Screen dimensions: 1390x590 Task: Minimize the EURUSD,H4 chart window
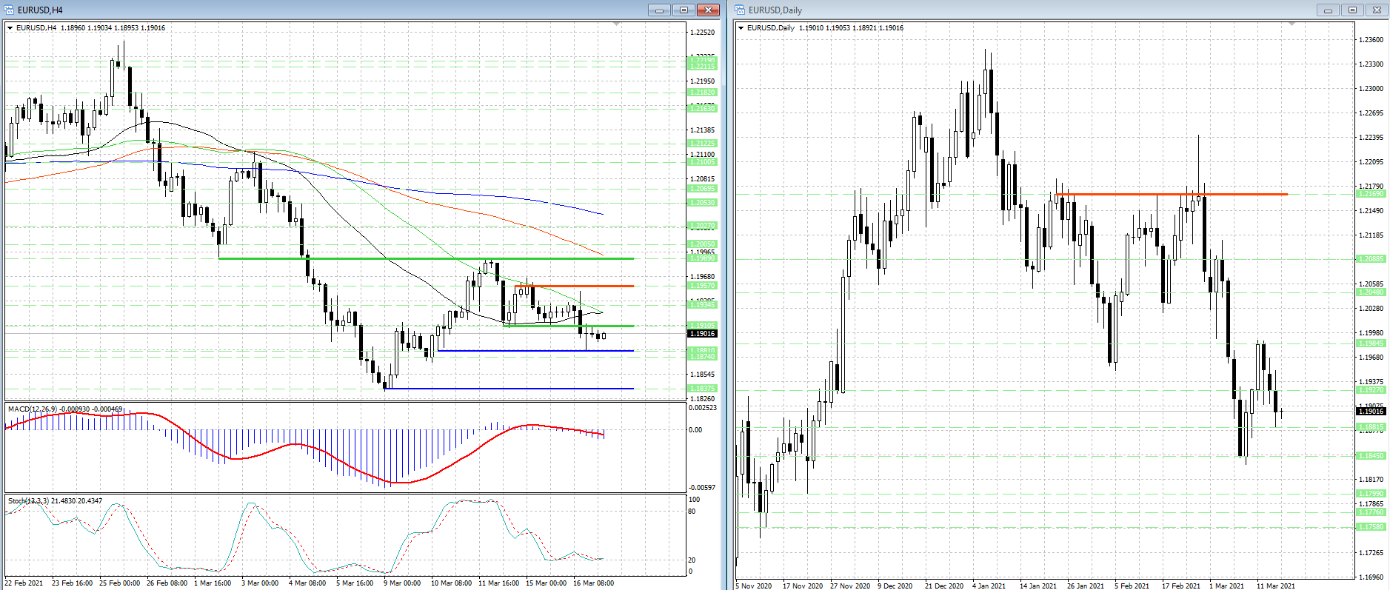[658, 10]
